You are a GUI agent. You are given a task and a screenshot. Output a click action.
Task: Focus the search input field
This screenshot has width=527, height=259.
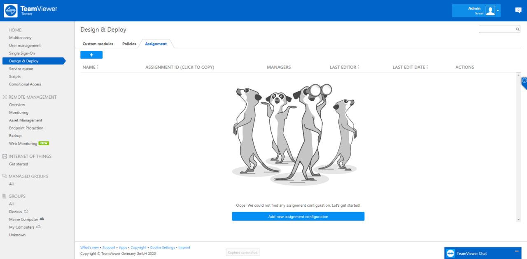pyautogui.click(x=497, y=29)
